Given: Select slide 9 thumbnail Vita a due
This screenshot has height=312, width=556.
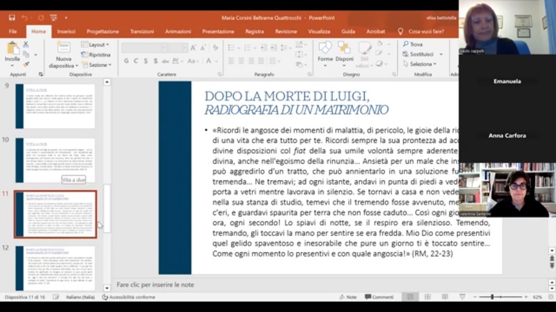Looking at the screenshot, I should [55, 106].
